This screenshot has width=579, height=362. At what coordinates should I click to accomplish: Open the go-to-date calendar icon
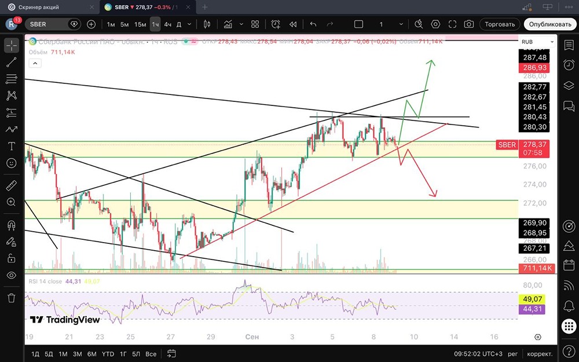click(x=171, y=354)
